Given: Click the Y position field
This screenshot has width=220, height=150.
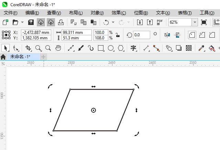Looking at the screenshot, I should [36, 38].
